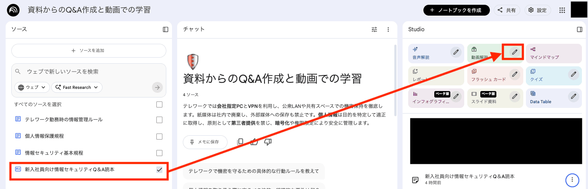Click the slide icon of 新入社員向け source

coord(18,169)
